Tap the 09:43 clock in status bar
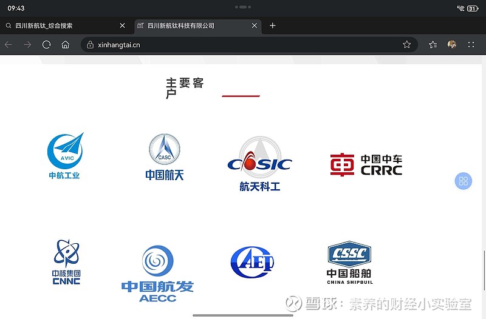This screenshot has width=486, height=319. tap(16, 8)
